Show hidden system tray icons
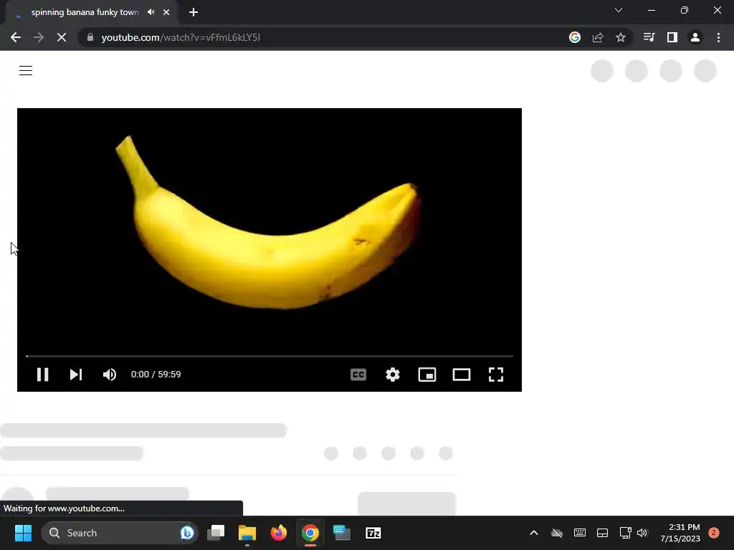 click(533, 533)
